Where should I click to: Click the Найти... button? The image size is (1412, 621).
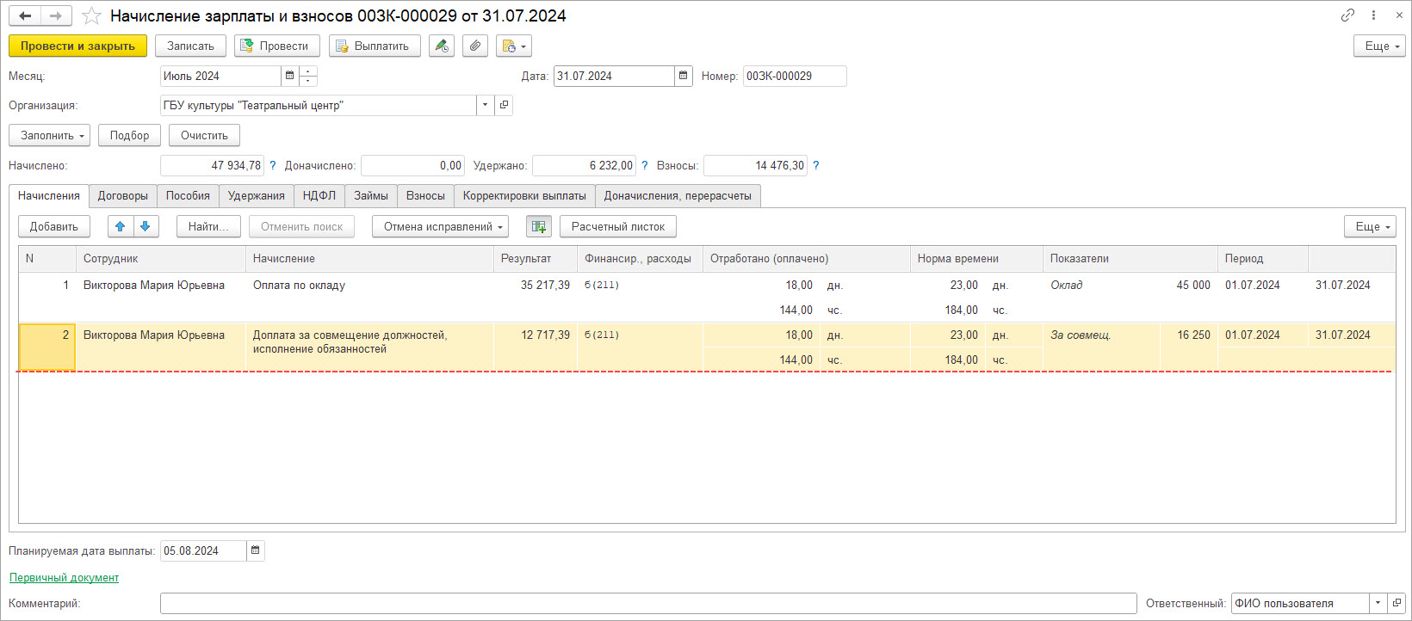tap(208, 226)
